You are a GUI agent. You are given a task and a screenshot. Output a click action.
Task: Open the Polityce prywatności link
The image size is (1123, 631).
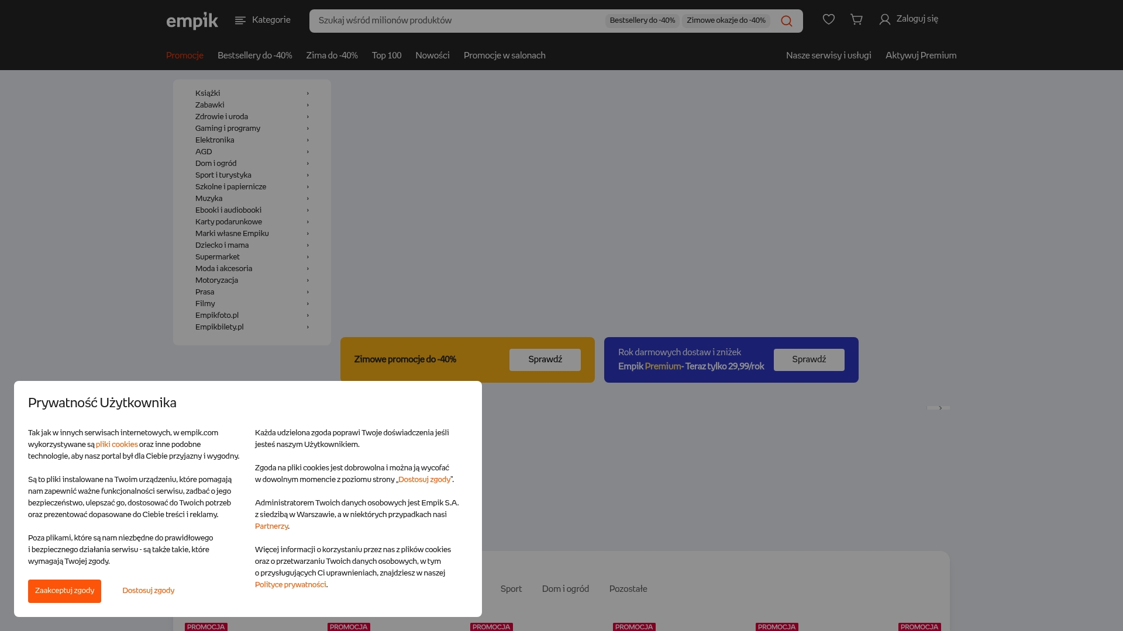291,584
